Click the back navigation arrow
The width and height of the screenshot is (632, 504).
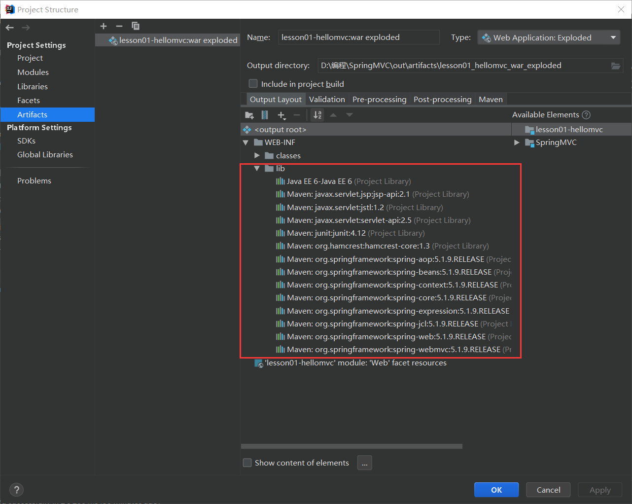10,28
